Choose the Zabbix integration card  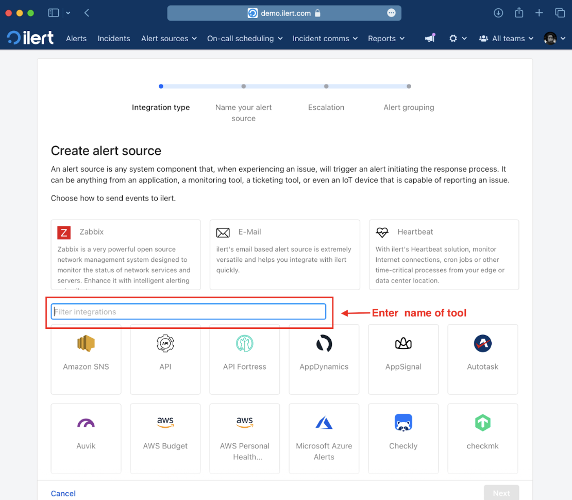click(126, 255)
